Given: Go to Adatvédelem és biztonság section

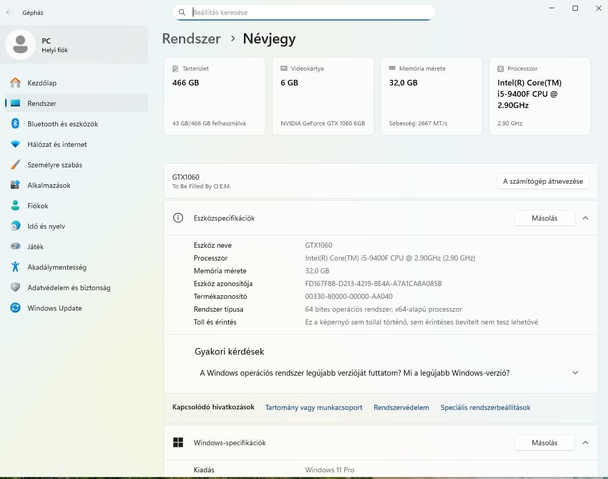Looking at the screenshot, I should click(69, 288).
